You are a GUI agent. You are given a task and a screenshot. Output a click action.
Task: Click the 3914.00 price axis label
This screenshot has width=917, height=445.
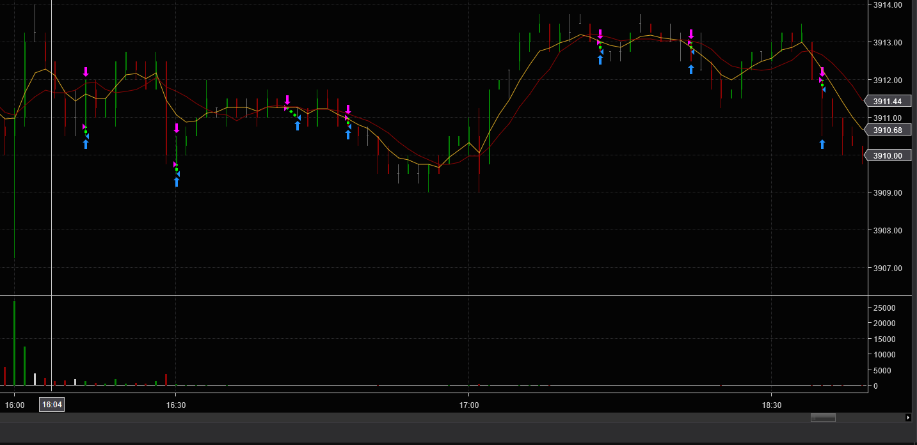click(x=888, y=4)
